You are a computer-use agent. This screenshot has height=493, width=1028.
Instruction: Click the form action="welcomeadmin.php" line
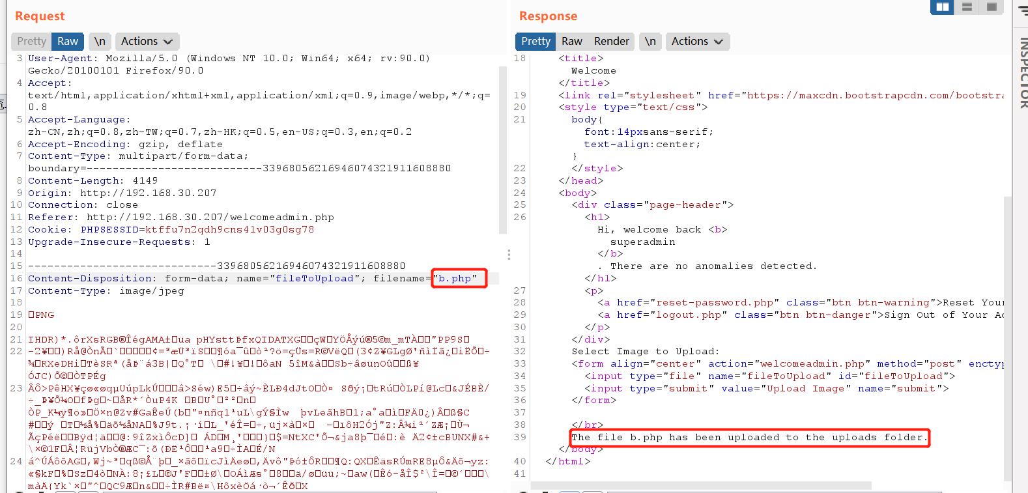[788, 363]
